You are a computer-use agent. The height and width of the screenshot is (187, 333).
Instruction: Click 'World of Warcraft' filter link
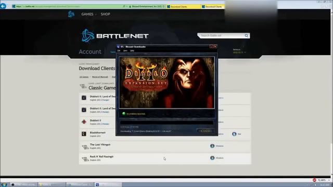pos(100,77)
